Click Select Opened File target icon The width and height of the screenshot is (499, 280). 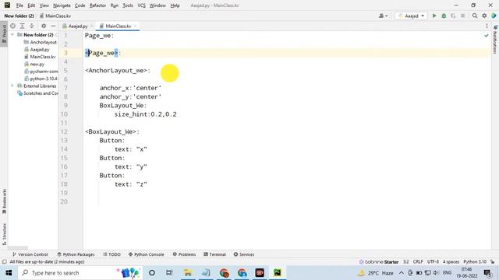[x=12, y=26]
